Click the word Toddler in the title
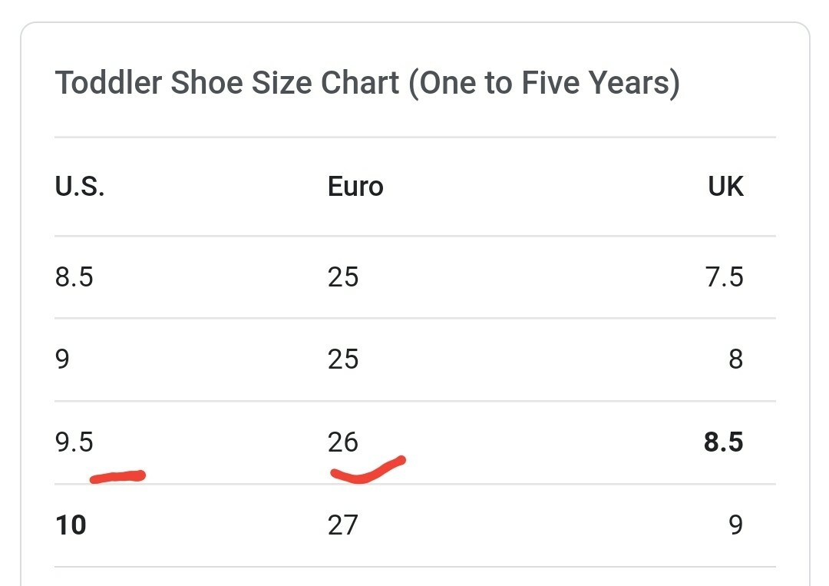 click(108, 84)
